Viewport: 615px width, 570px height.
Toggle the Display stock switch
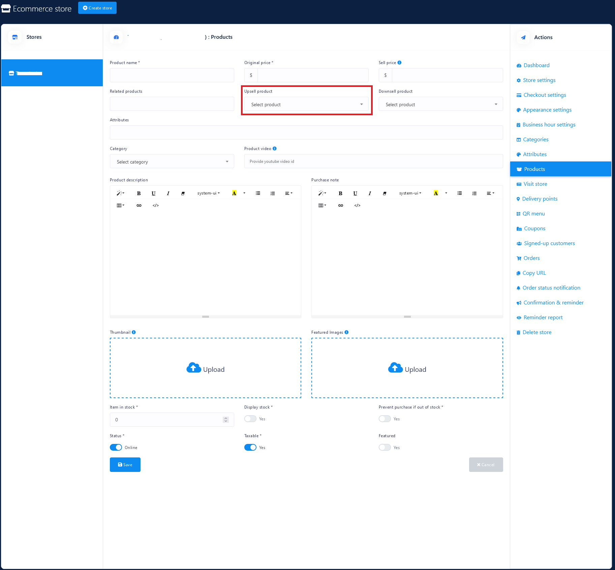click(x=250, y=419)
